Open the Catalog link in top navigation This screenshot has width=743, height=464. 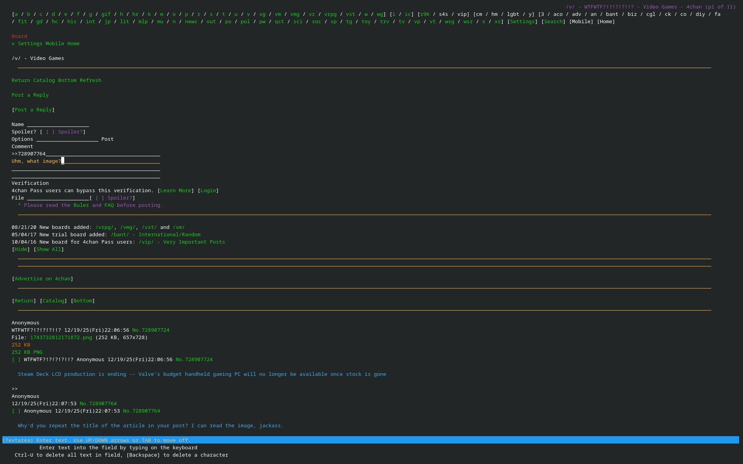44,80
